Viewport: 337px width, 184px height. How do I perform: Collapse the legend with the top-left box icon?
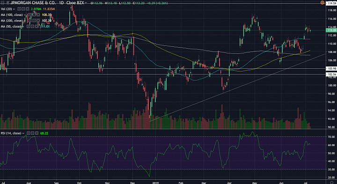click(x=3, y=3)
